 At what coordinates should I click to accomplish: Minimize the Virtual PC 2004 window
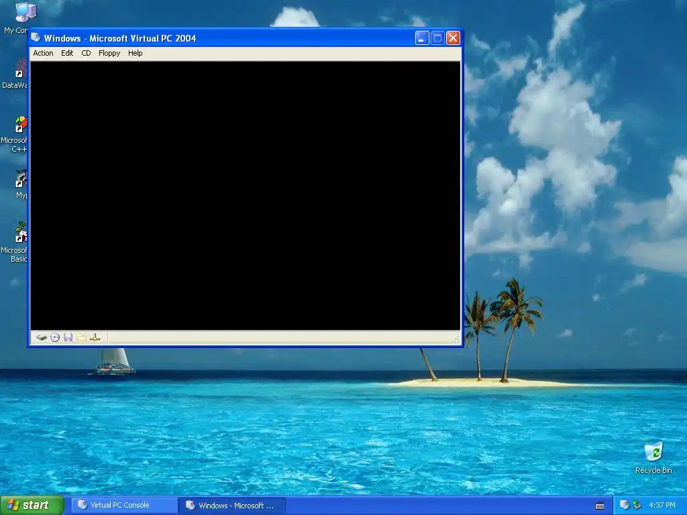coord(421,38)
